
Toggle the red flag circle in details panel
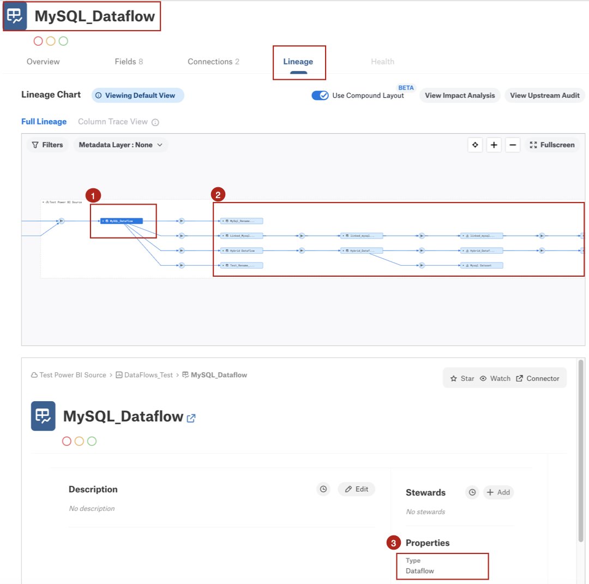click(67, 441)
